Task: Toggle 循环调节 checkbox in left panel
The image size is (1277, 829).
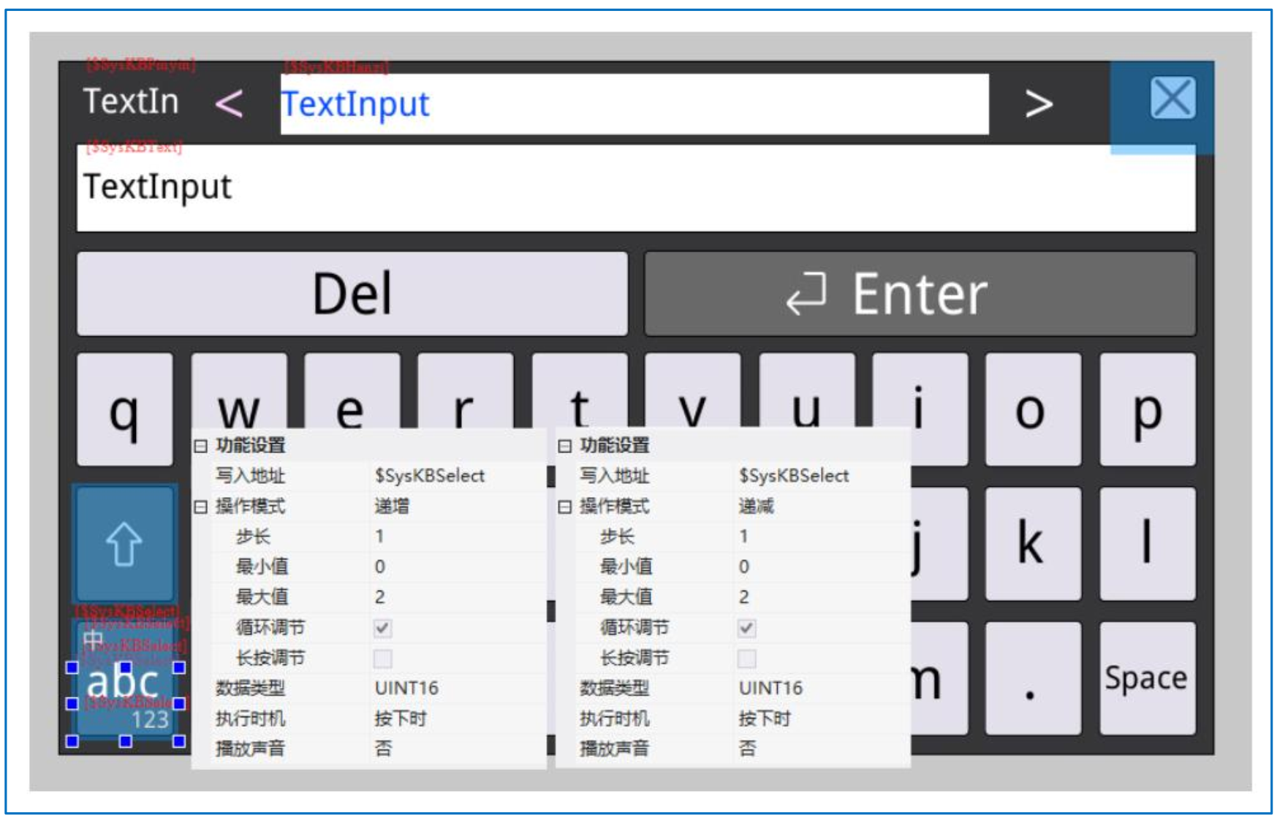Action: coord(382,628)
